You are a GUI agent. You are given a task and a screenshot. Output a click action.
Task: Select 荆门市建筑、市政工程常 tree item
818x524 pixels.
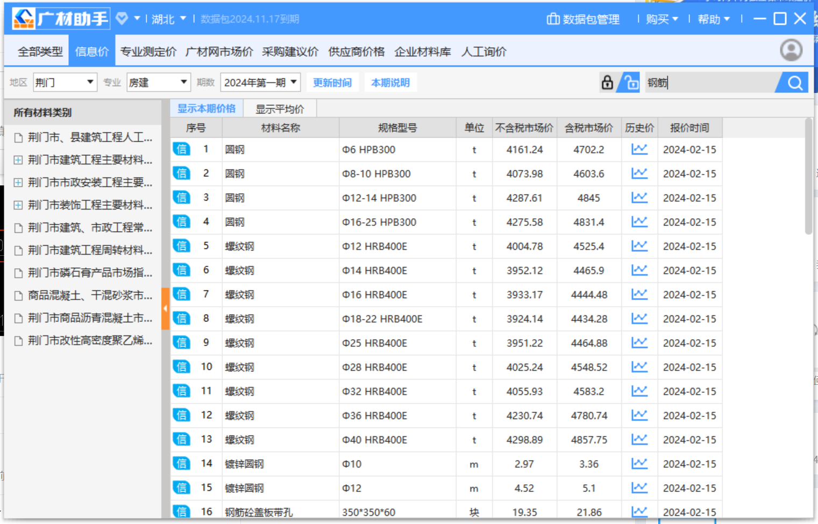pyautogui.click(x=84, y=228)
